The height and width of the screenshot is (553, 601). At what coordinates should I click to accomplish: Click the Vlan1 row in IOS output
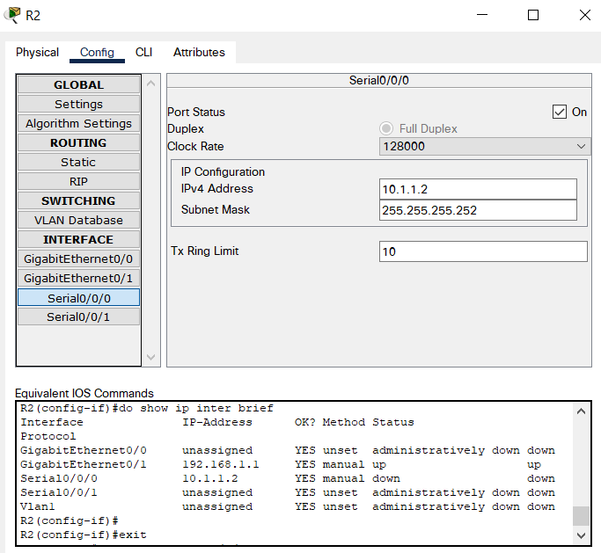[288, 506]
